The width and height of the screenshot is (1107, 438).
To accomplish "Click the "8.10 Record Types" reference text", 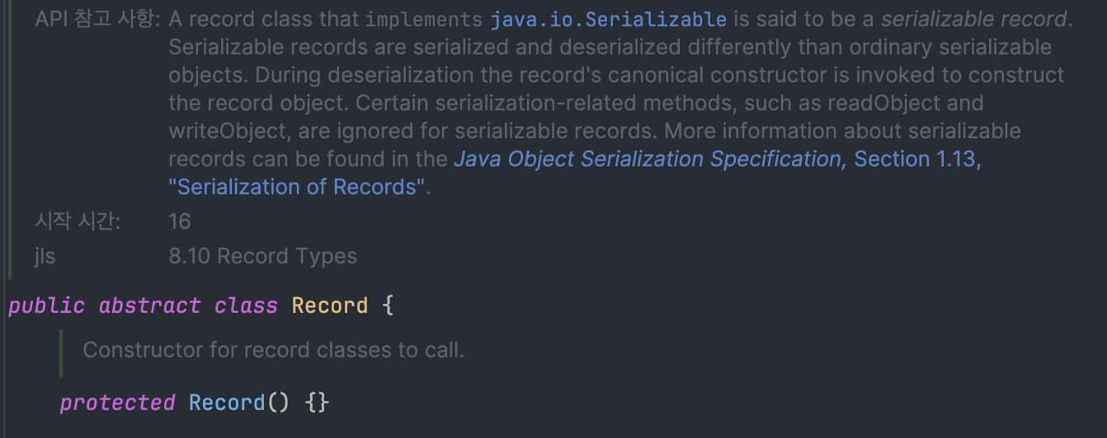I will coord(262,256).
